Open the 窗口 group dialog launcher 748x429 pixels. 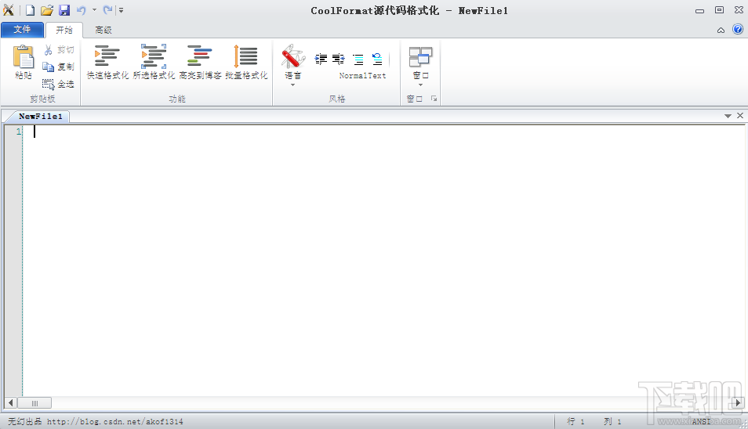coord(434,99)
